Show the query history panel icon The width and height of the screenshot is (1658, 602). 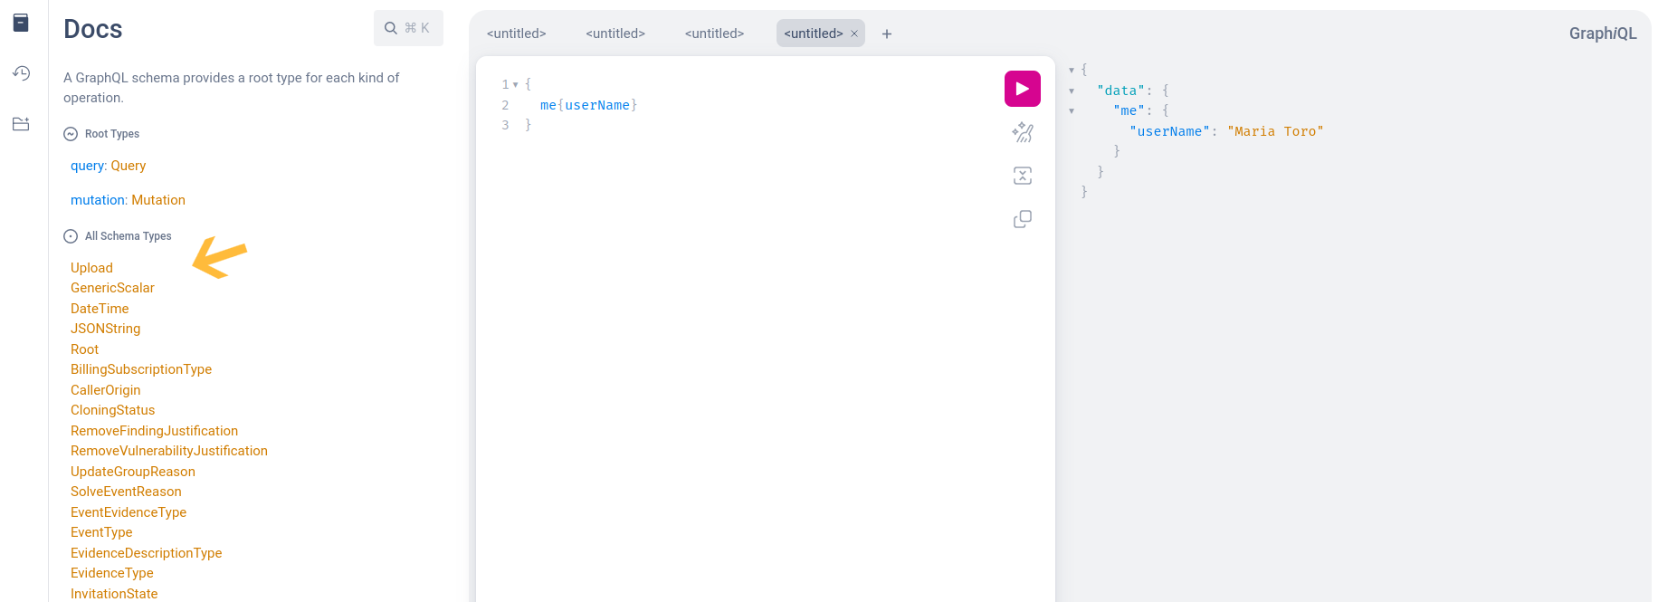click(21, 73)
